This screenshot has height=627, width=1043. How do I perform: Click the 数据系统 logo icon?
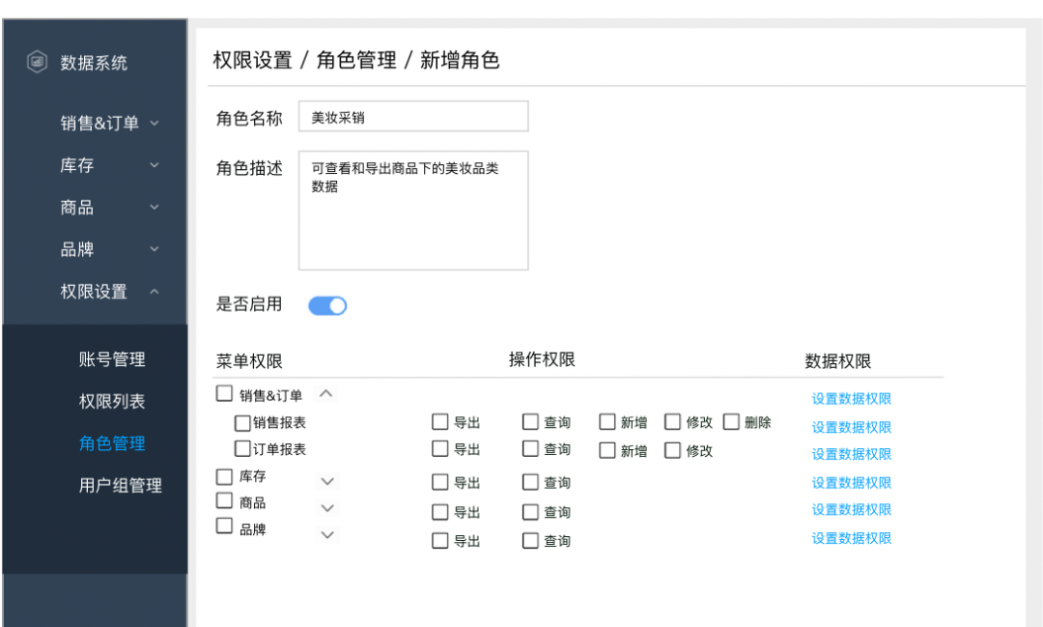(36, 62)
